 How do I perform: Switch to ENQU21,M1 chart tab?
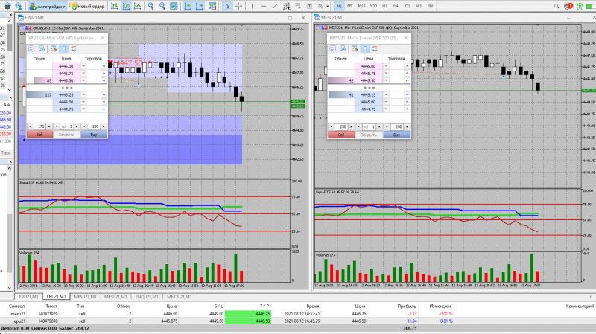tap(147, 296)
